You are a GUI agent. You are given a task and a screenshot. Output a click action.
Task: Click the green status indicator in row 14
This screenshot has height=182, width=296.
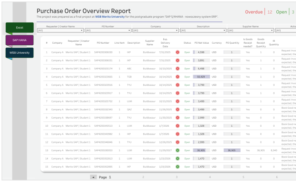point(177,158)
